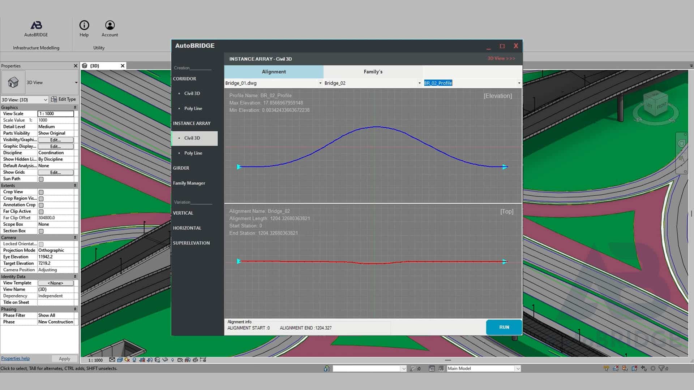Open the Help ribbon button
The width and height of the screenshot is (694, 390).
point(84,29)
